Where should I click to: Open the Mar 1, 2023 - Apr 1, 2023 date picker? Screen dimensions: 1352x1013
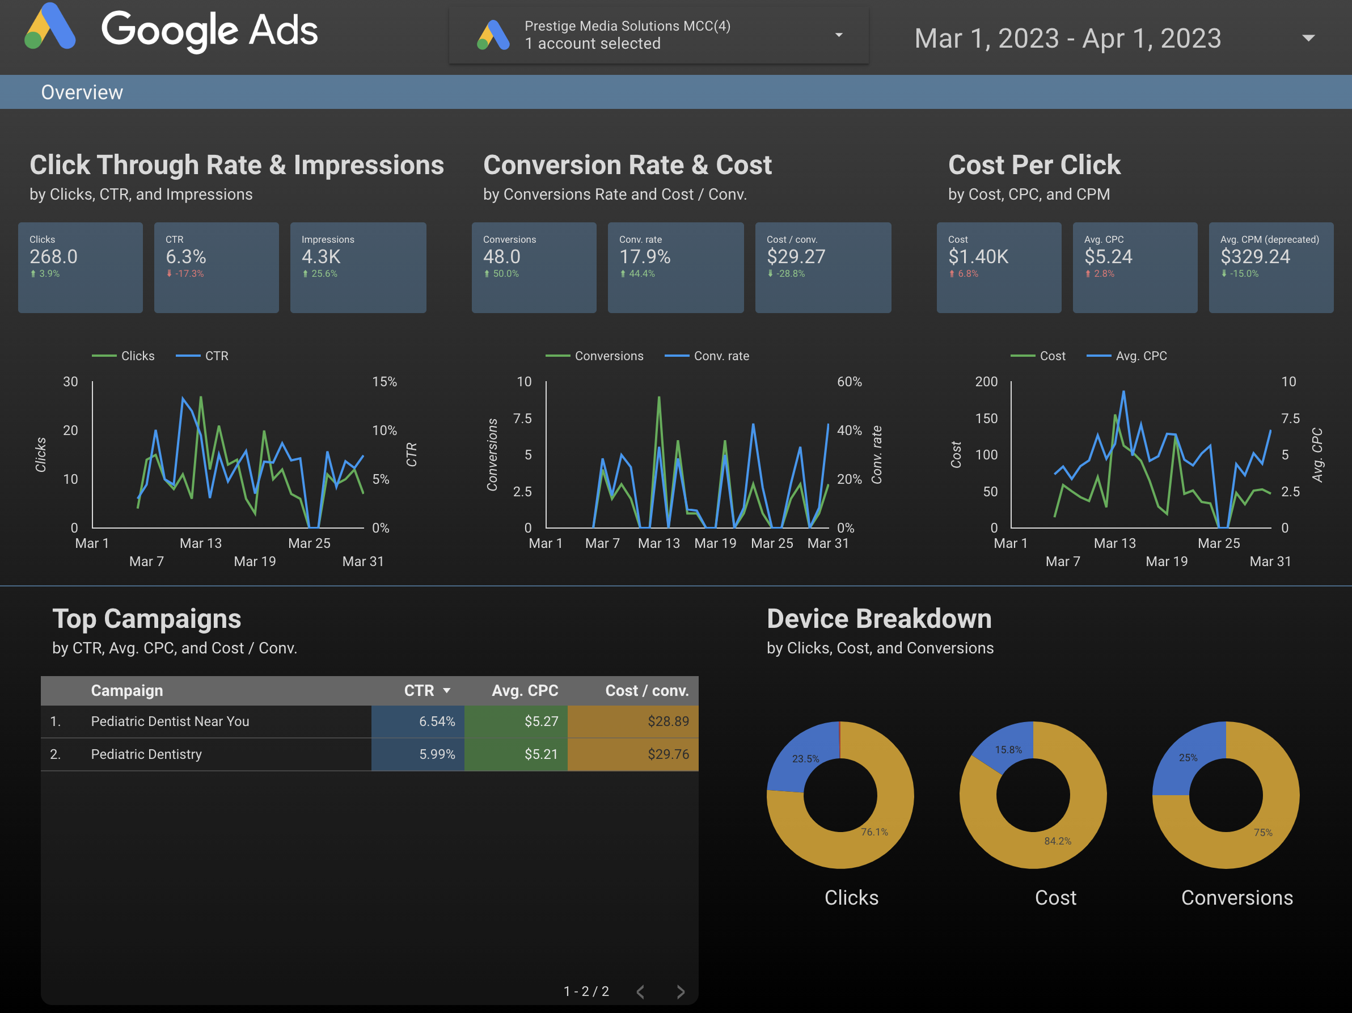(x=1067, y=39)
